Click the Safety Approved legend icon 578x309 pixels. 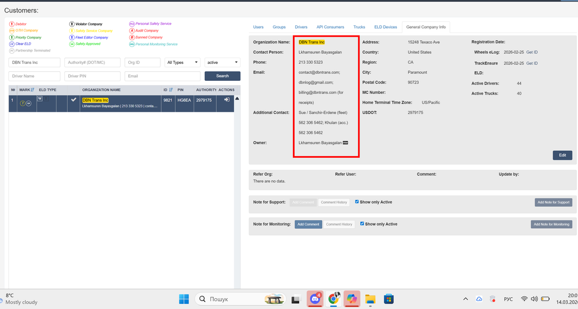coord(72,44)
